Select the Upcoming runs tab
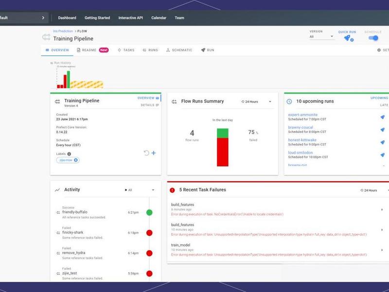This screenshot has width=389, height=292. coord(379,98)
